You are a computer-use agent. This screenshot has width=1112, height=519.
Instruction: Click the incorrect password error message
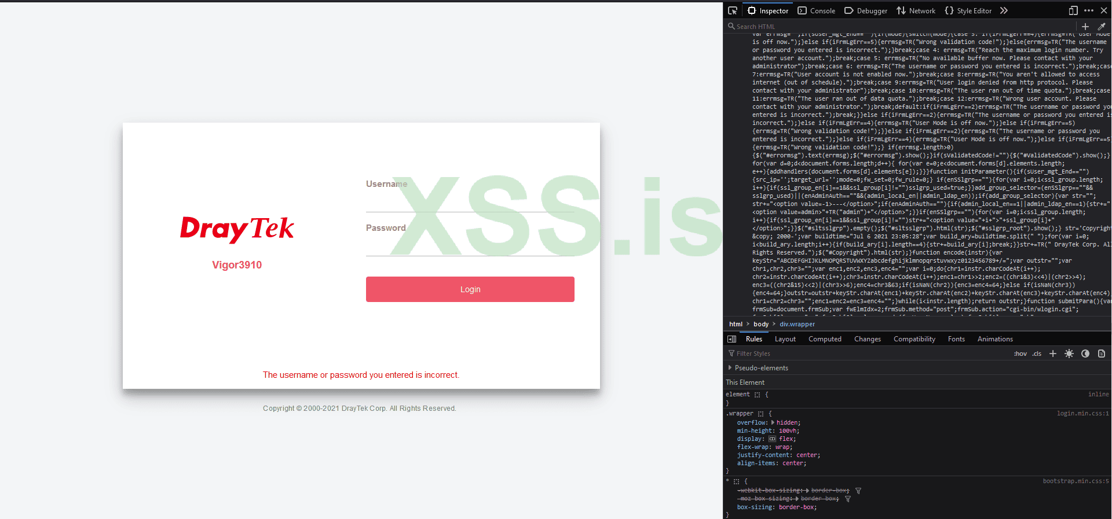361,375
